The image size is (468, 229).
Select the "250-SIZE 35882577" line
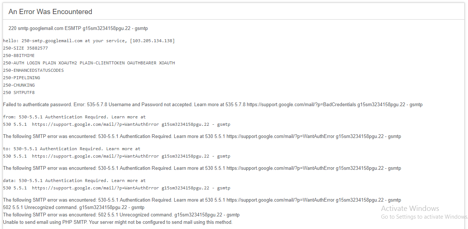coord(26,48)
